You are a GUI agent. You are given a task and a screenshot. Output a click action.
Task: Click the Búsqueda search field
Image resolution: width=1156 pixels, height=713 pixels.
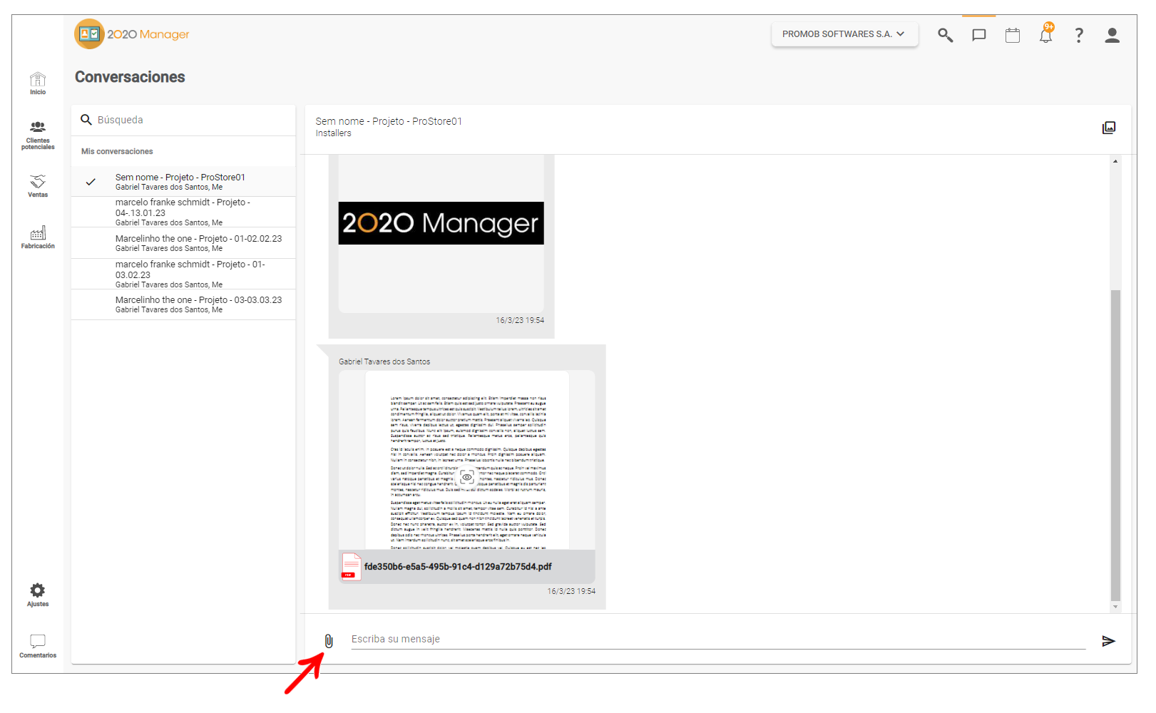[x=183, y=120]
